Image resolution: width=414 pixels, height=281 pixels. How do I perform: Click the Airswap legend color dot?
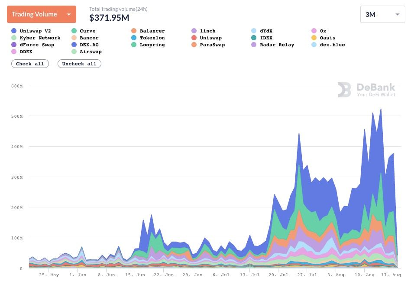point(74,52)
